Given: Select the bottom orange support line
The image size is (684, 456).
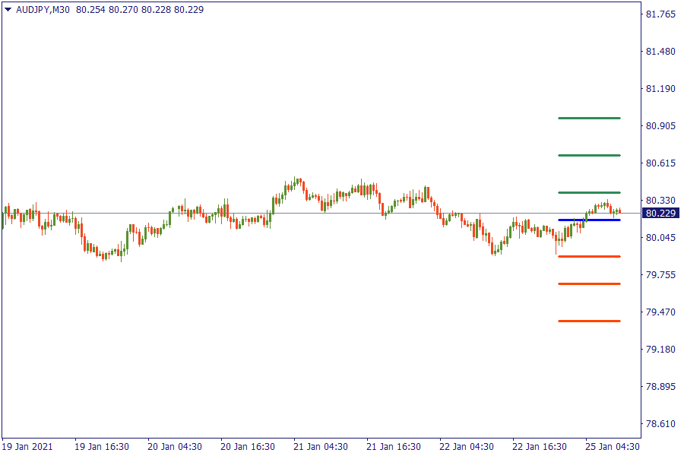Looking at the screenshot, I should pyautogui.click(x=589, y=321).
